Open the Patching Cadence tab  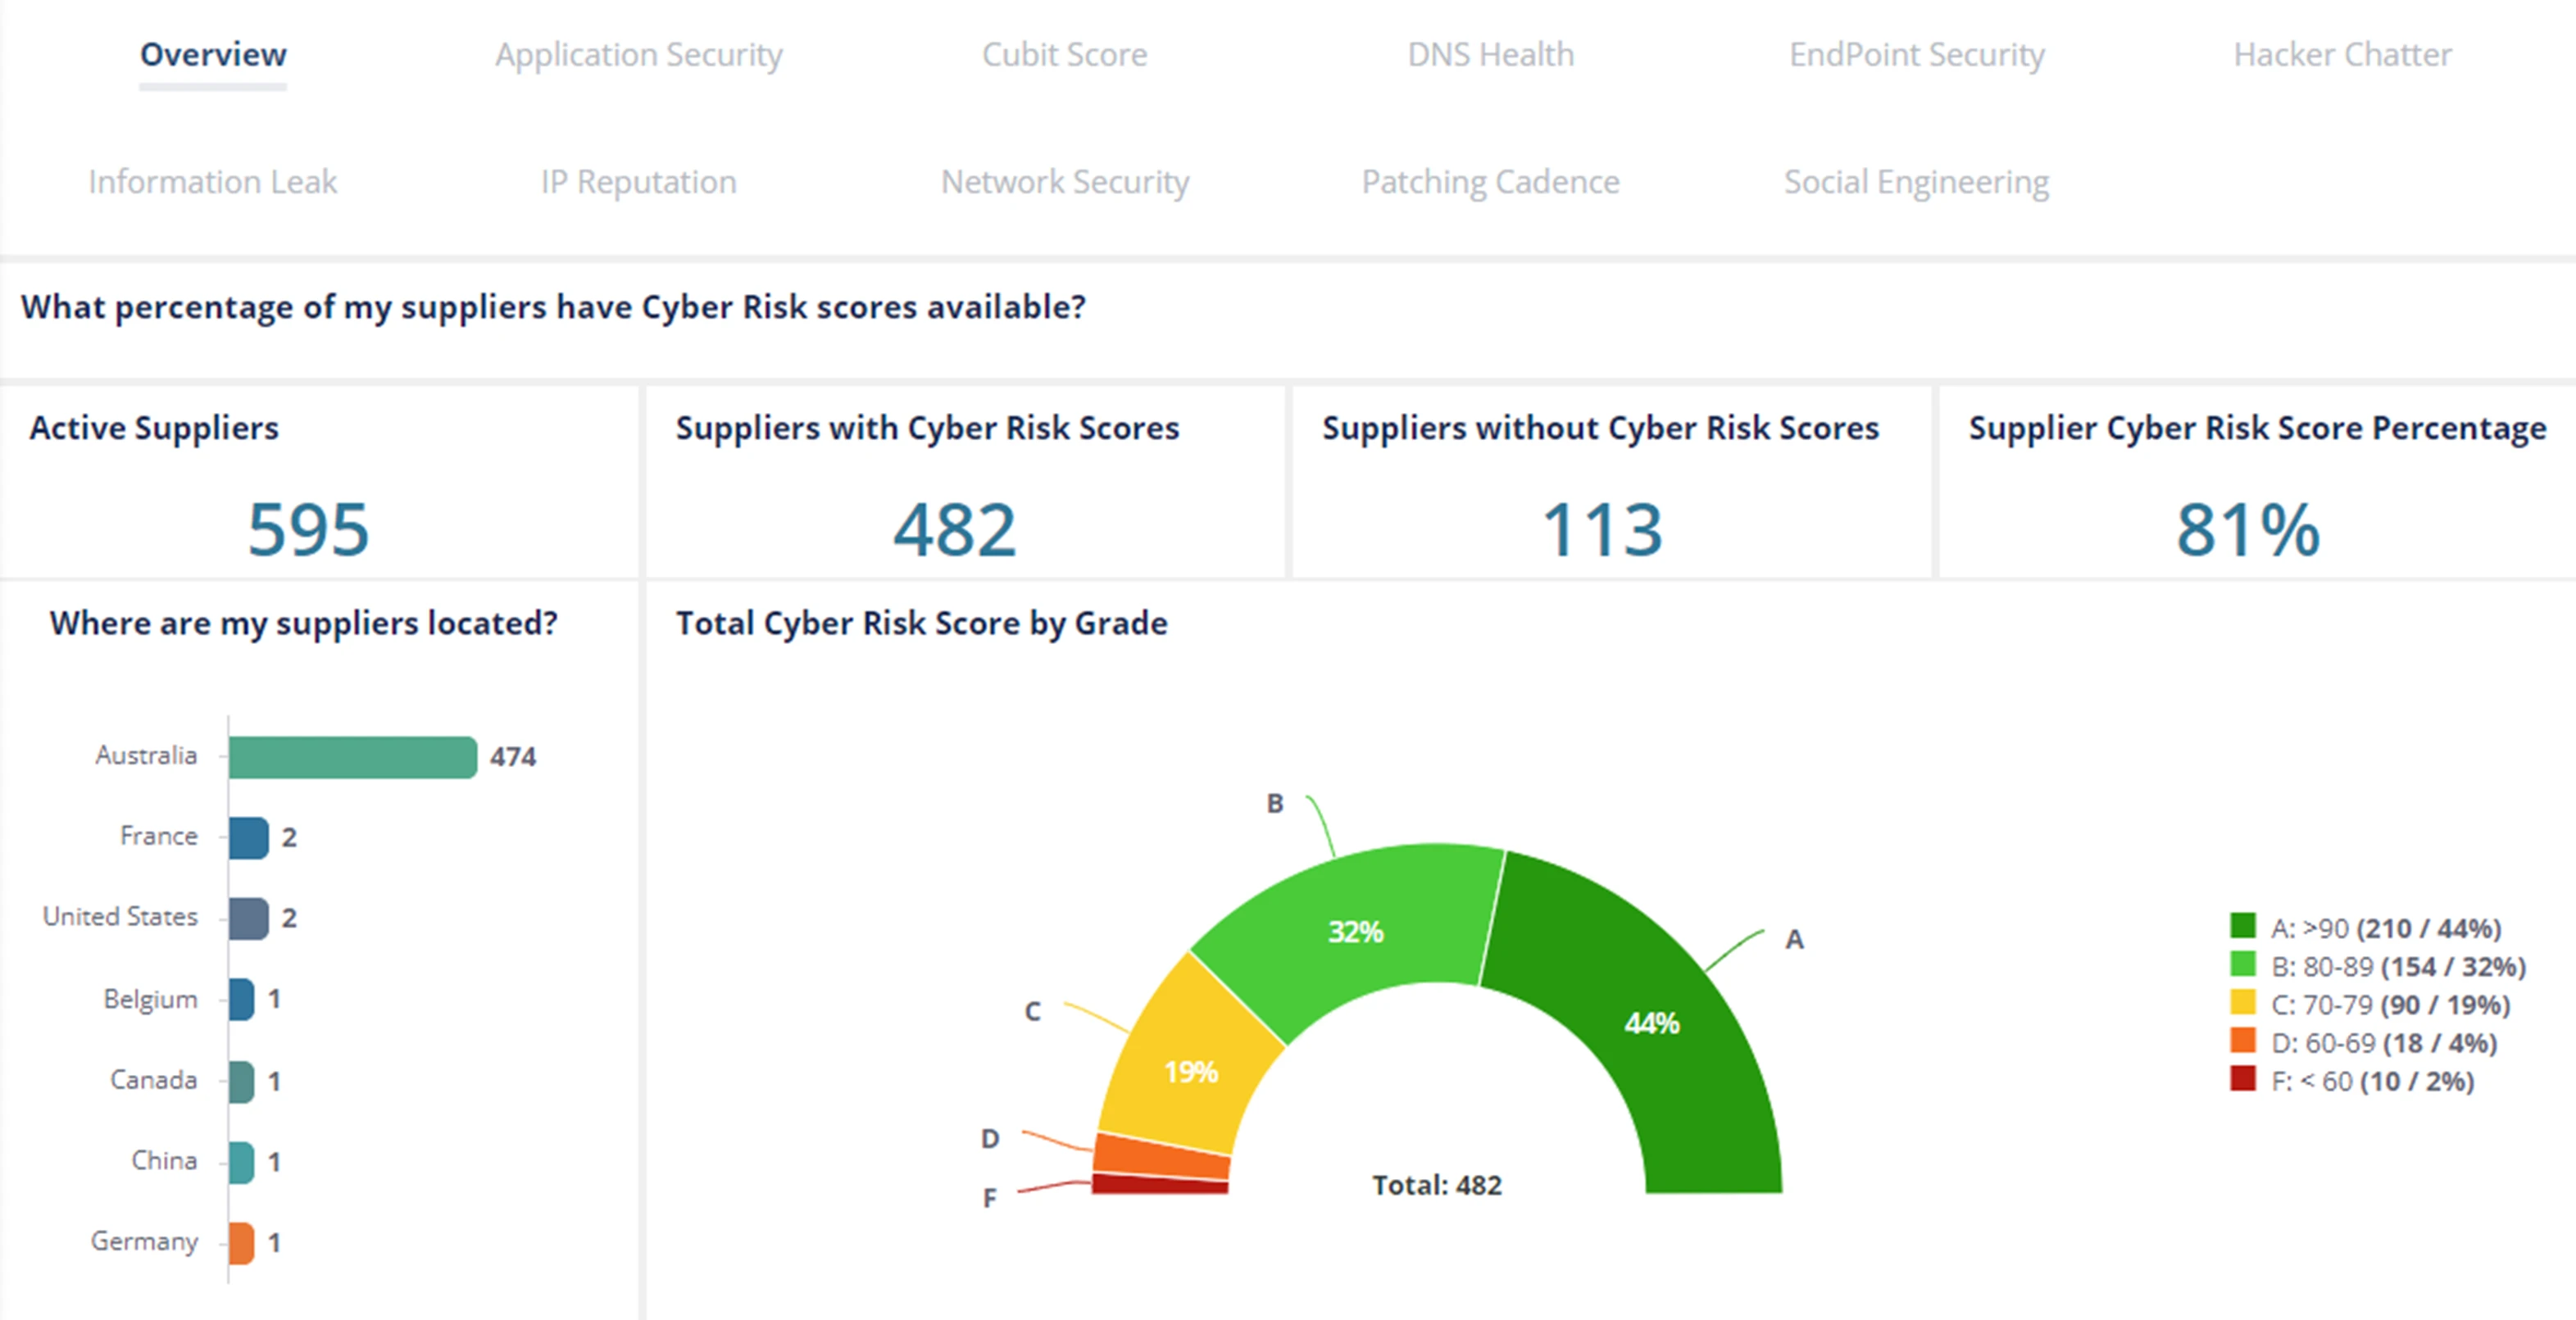coord(1490,182)
